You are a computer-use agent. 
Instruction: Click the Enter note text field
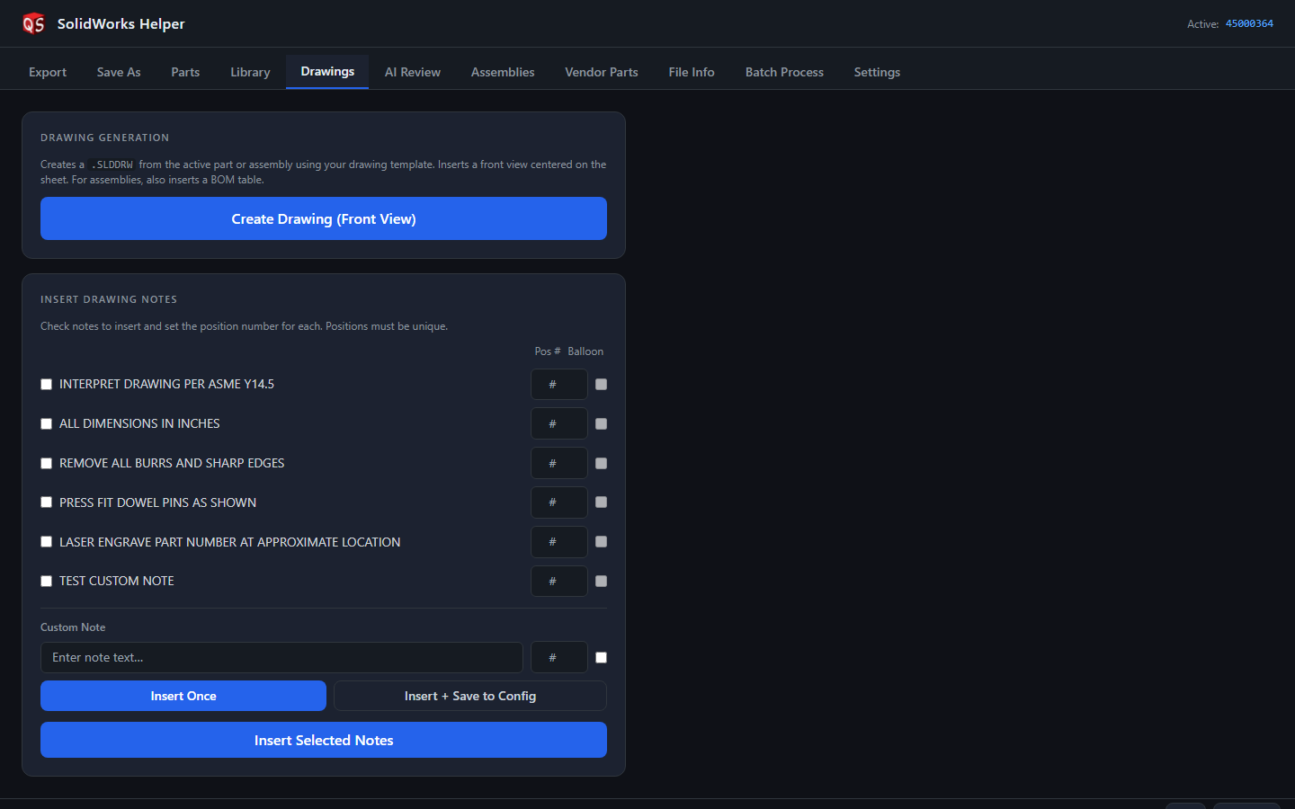pyautogui.click(x=281, y=657)
